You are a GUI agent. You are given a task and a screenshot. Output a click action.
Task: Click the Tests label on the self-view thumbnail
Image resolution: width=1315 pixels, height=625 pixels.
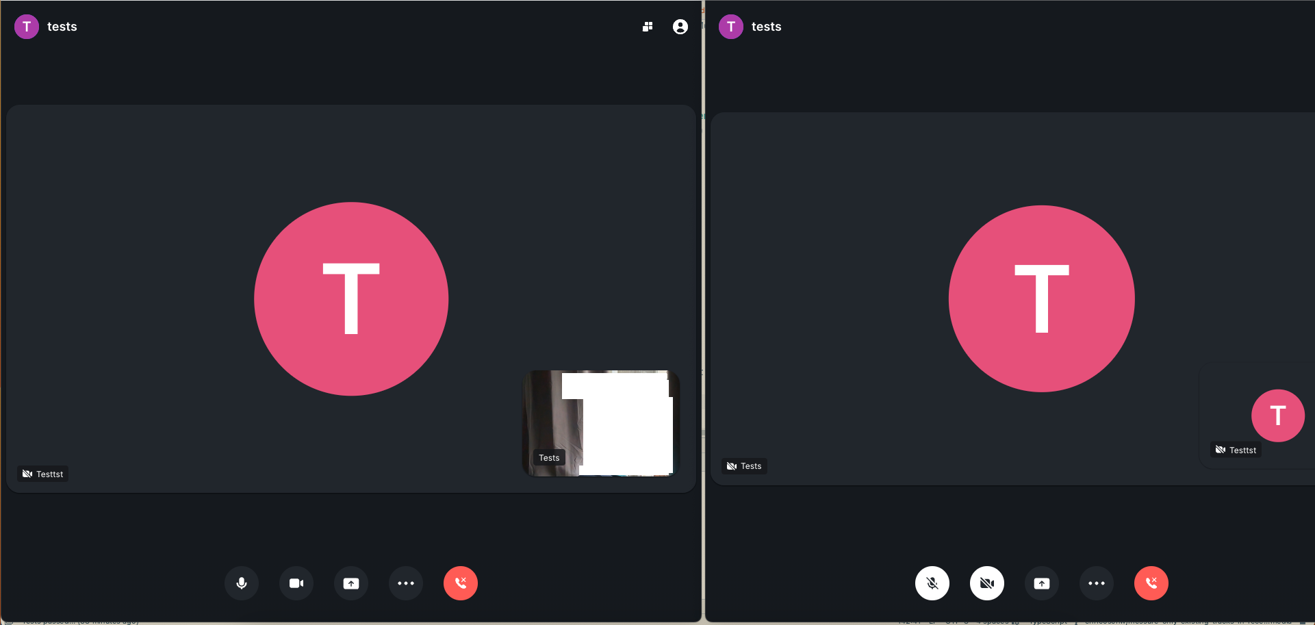(549, 458)
